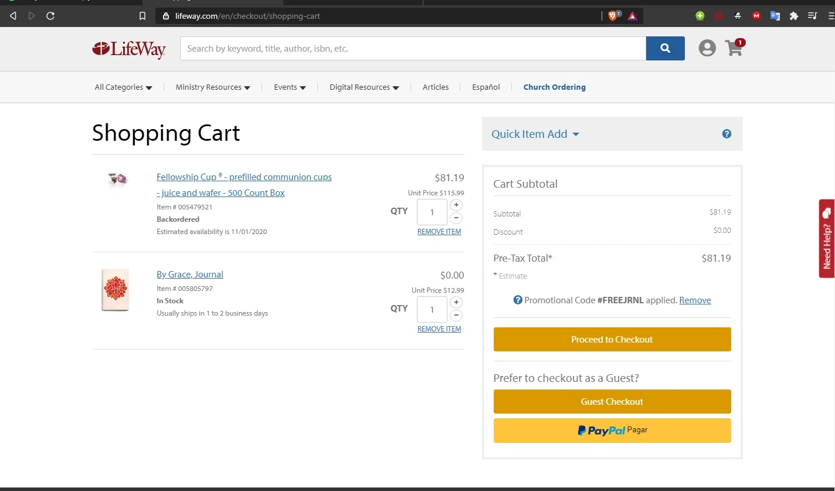Focus the keyword search box
This screenshot has height=491, width=835.
(x=413, y=48)
